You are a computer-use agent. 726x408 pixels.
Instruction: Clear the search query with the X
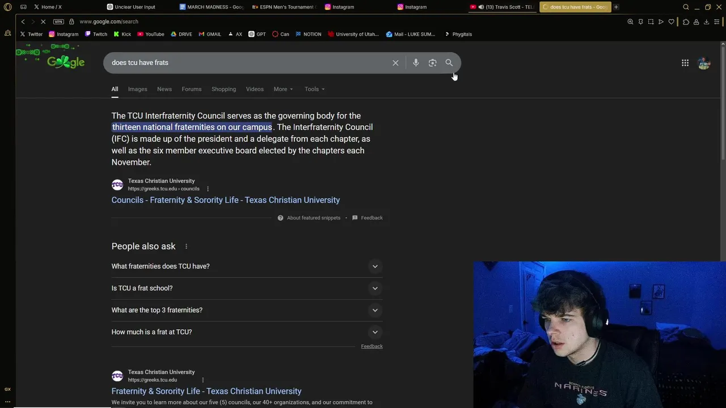tap(395, 63)
